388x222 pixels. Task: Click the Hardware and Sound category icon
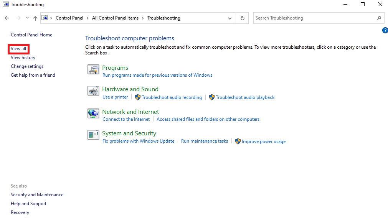[x=93, y=91]
